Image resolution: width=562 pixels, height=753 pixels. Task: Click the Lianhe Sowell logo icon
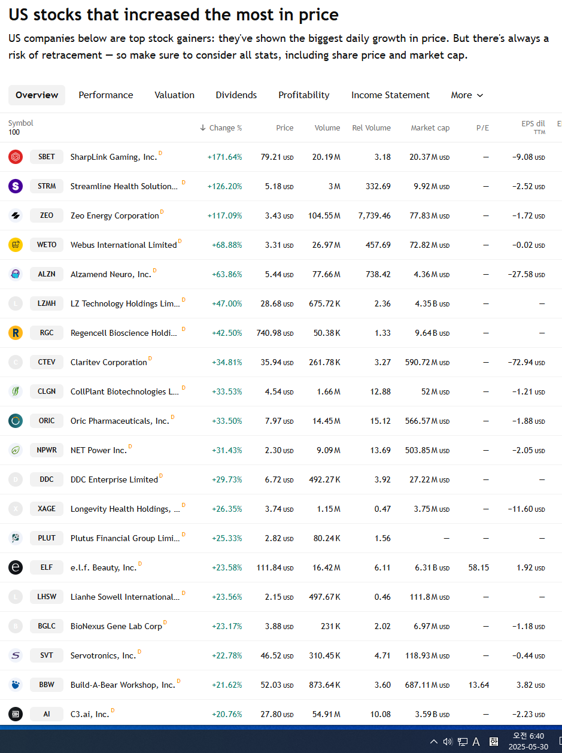click(16, 597)
